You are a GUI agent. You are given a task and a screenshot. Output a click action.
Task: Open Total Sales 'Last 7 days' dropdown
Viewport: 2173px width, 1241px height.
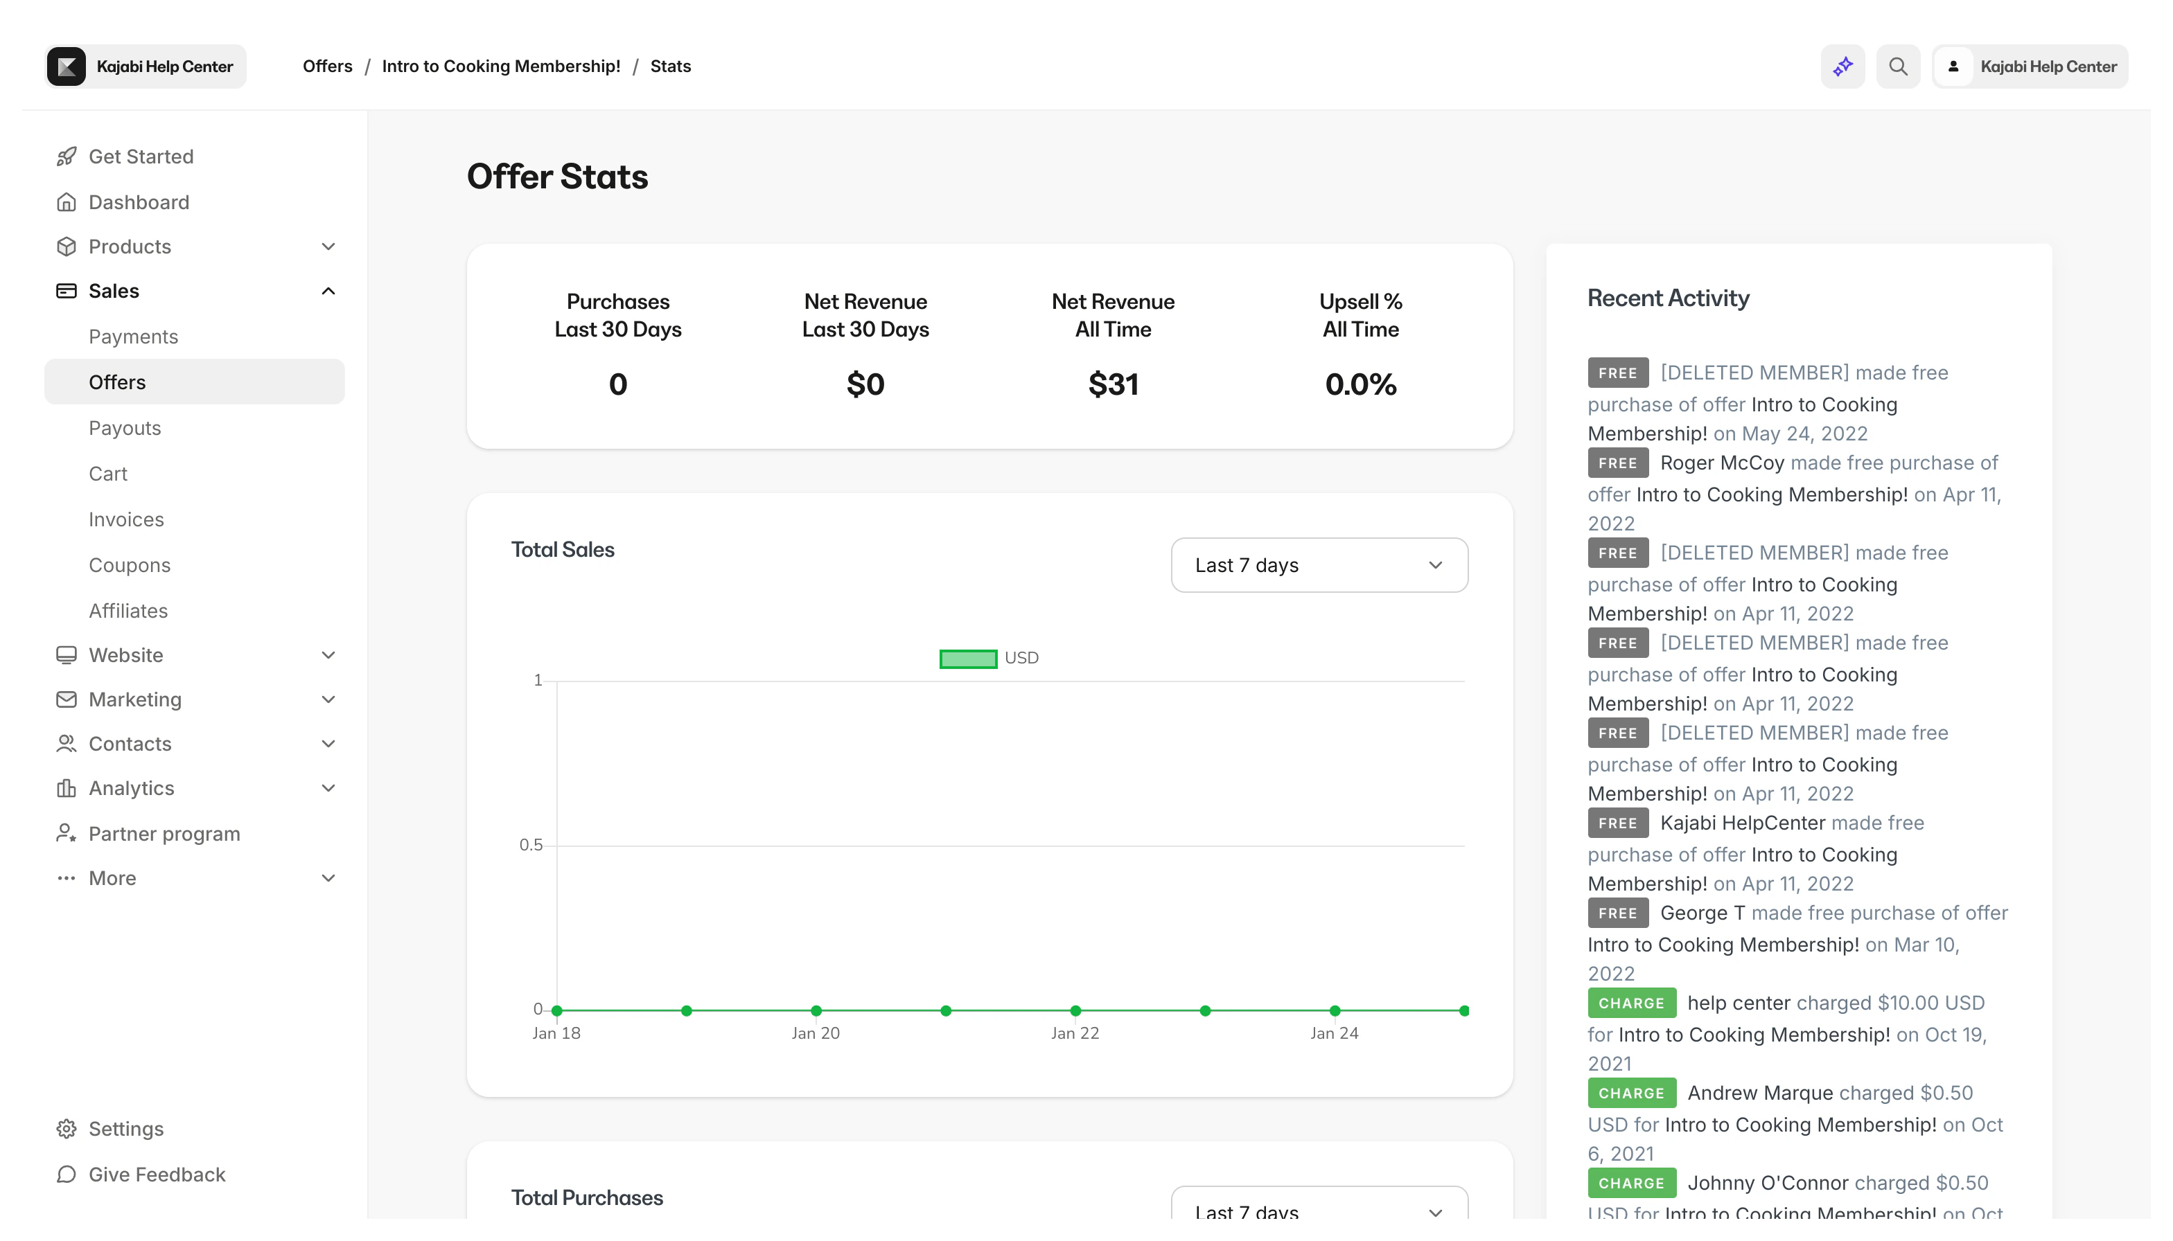point(1319,565)
